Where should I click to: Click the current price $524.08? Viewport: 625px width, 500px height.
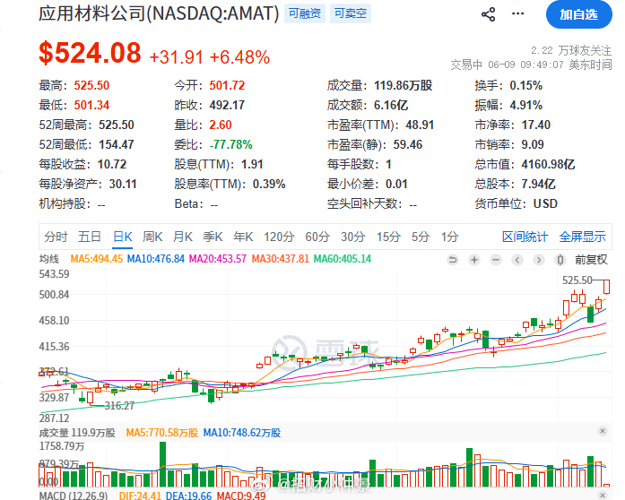pyautogui.click(x=90, y=53)
